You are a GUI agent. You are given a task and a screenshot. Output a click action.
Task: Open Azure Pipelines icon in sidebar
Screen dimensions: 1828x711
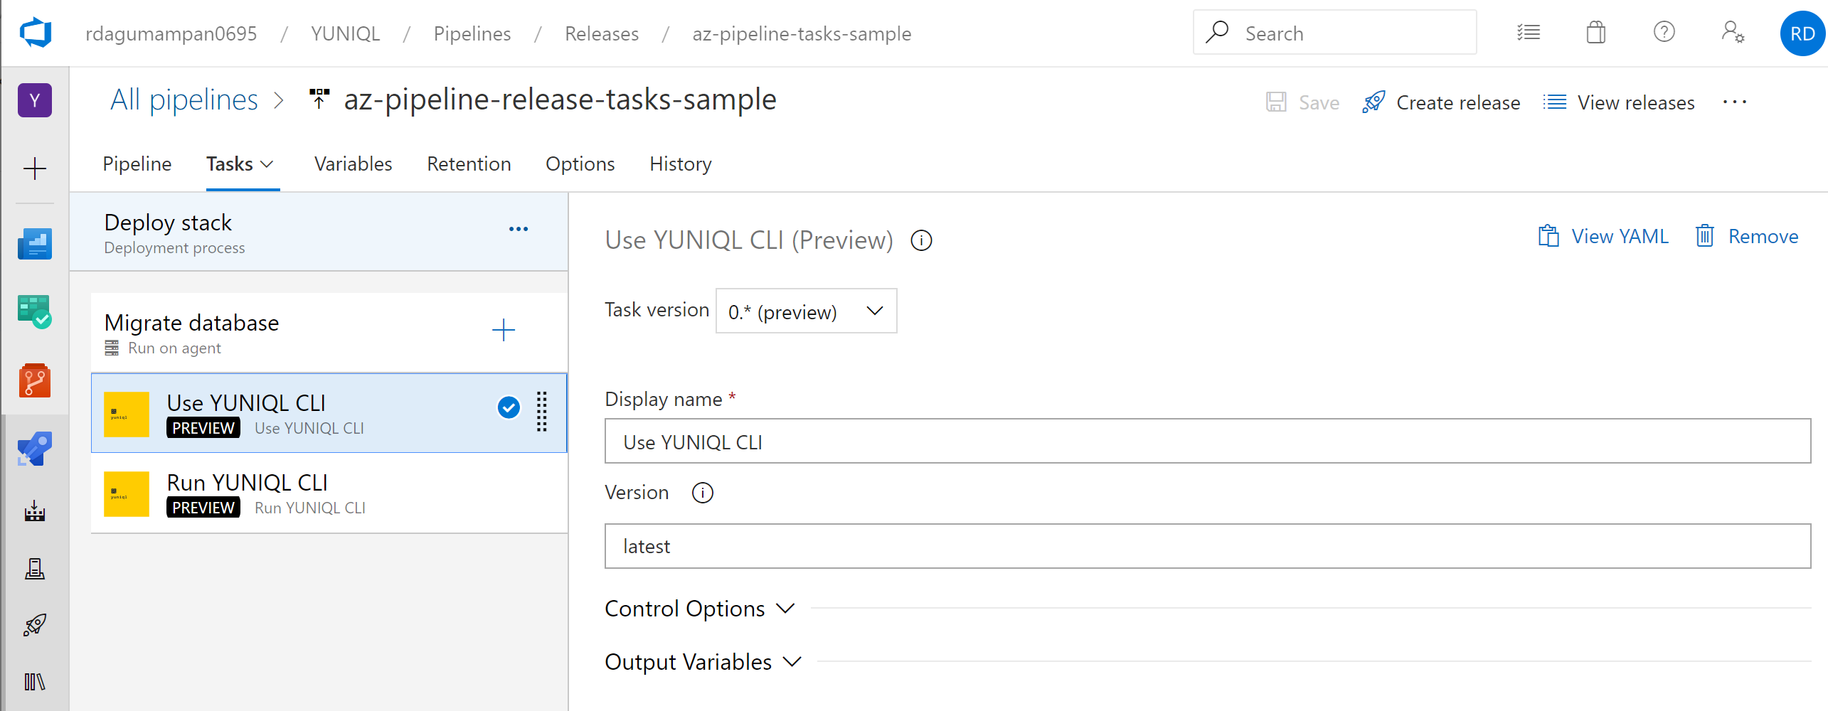click(35, 449)
